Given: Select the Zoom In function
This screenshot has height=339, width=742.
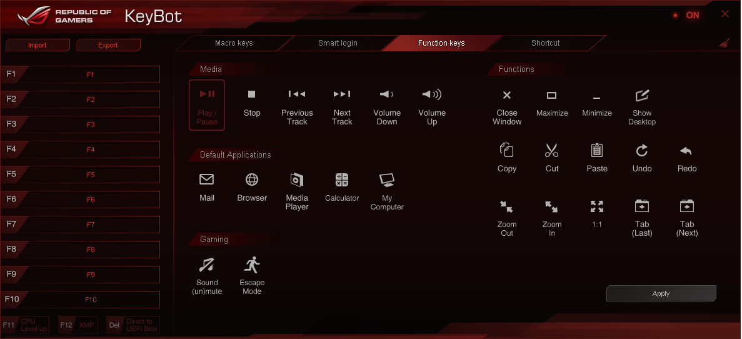Looking at the screenshot, I should pos(552,218).
